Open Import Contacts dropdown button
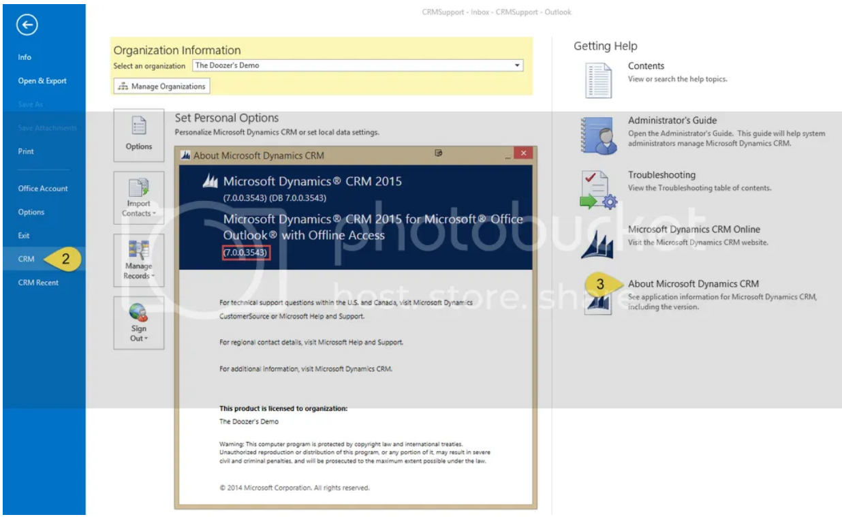Viewport: 842px width, 517px height. (139, 198)
